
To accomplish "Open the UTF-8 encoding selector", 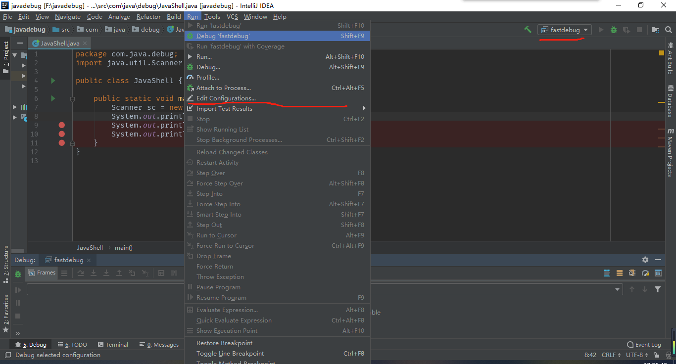I will coord(637,355).
